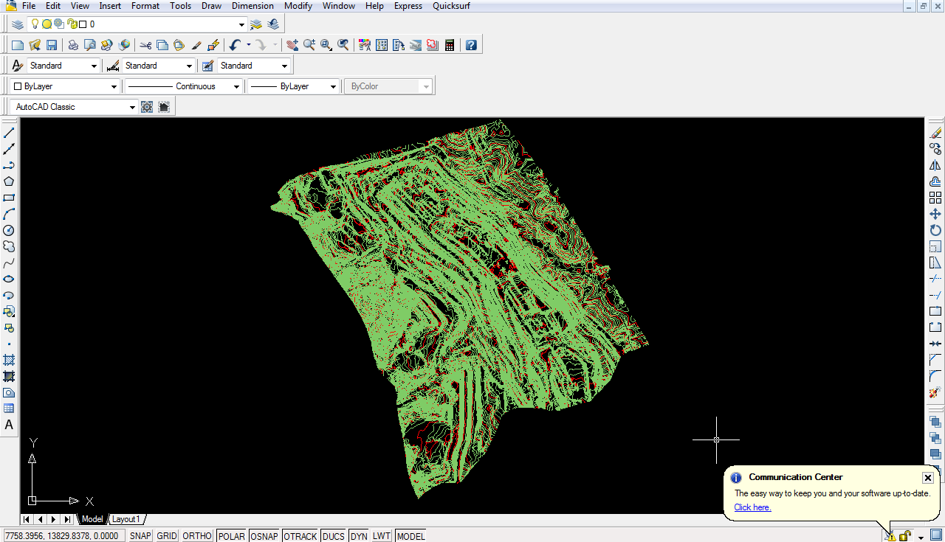Select the Line tool in Draw toolbar

[x=9, y=133]
